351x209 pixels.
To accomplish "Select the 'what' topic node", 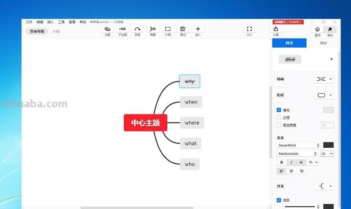I will click(191, 143).
